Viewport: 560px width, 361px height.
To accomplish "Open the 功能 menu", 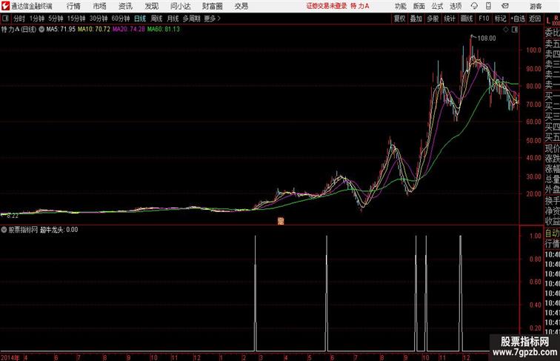I will click(x=400, y=6).
